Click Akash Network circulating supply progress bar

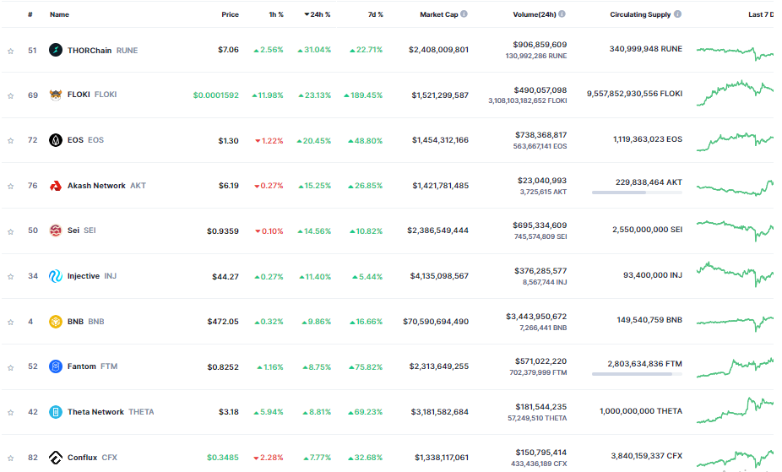coord(637,193)
